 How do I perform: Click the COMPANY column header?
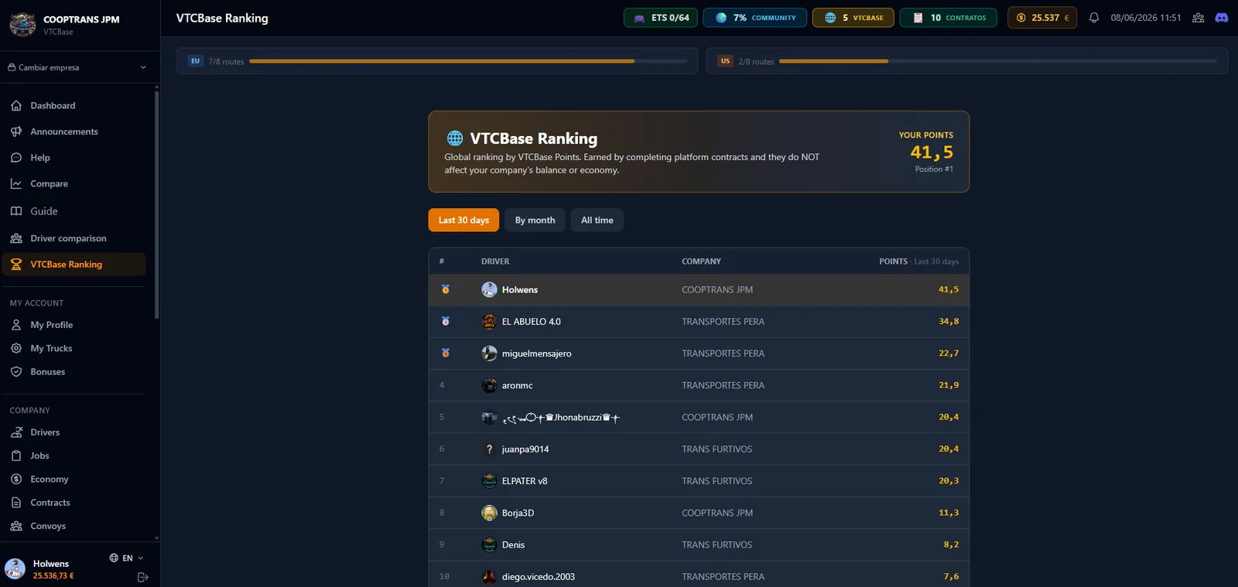(701, 261)
